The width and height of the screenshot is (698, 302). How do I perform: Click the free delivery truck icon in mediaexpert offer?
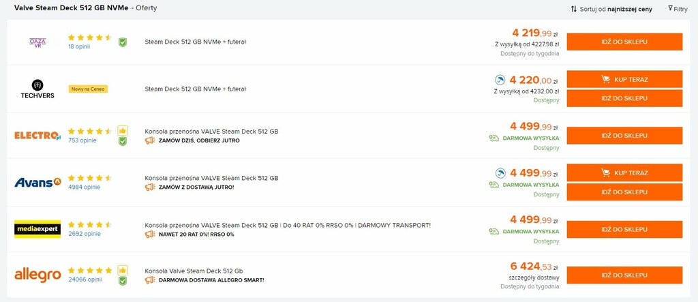click(494, 231)
